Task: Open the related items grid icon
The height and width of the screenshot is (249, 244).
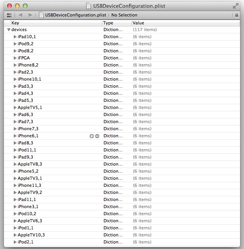Action: [9, 15]
